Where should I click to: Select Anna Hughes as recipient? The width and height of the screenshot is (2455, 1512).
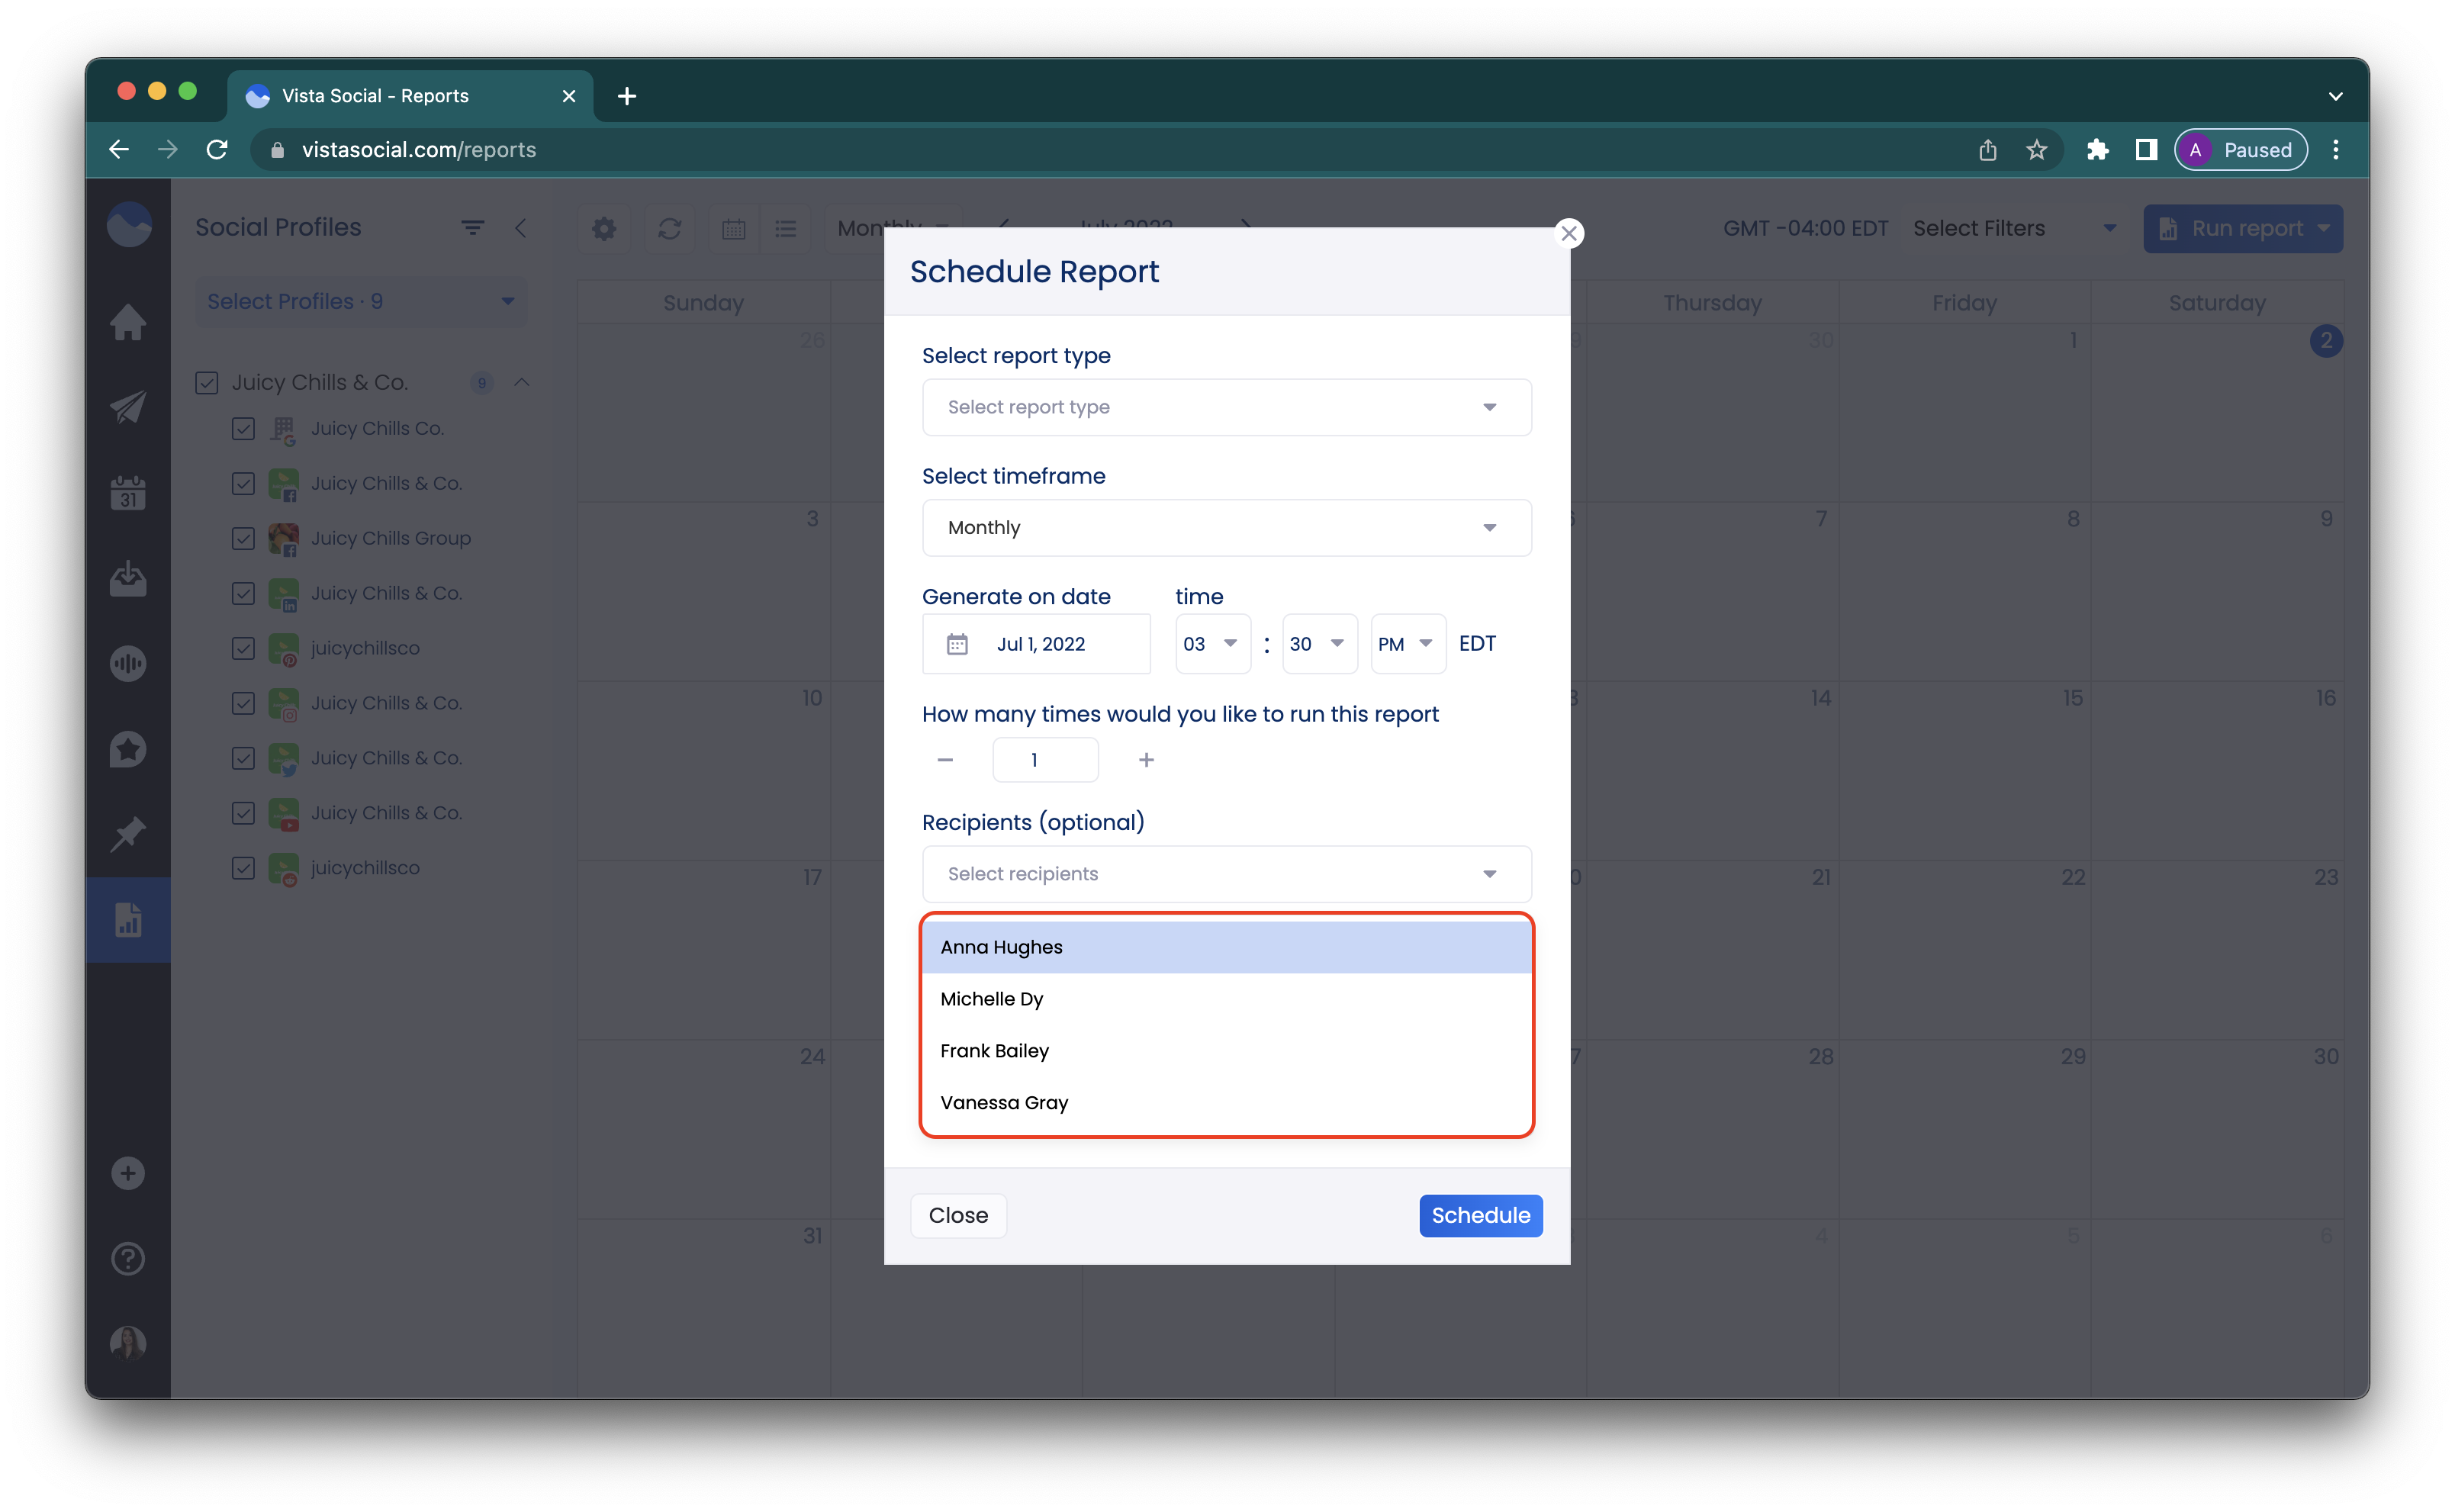pos(1226,947)
